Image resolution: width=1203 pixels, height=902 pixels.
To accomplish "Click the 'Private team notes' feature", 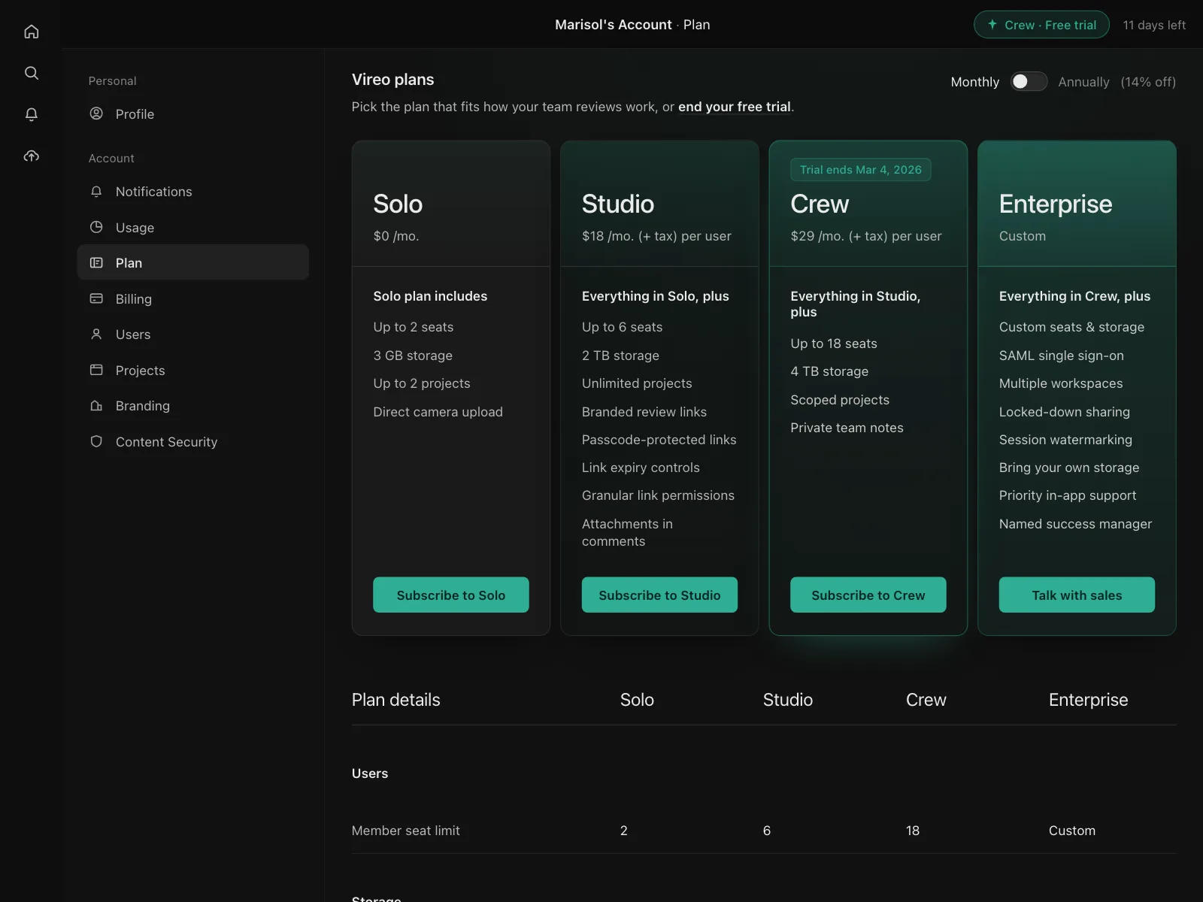I will (847, 428).
